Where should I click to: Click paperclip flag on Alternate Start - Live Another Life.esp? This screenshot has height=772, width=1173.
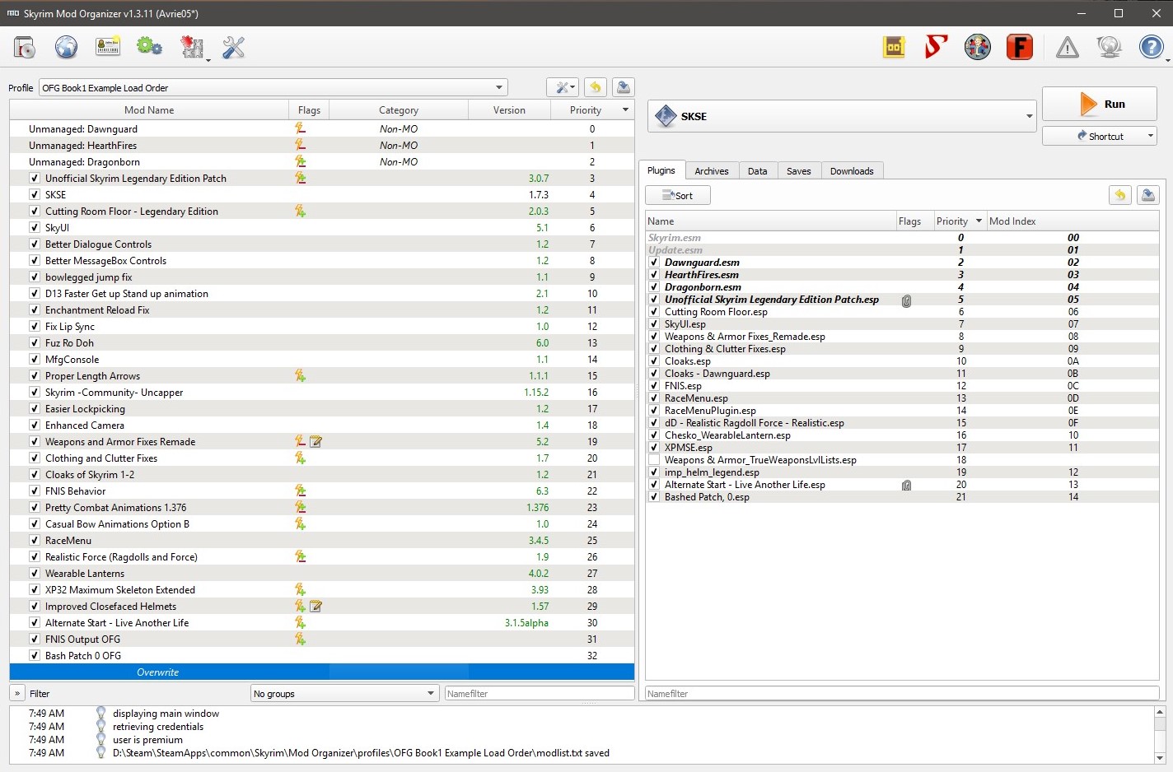(x=906, y=486)
